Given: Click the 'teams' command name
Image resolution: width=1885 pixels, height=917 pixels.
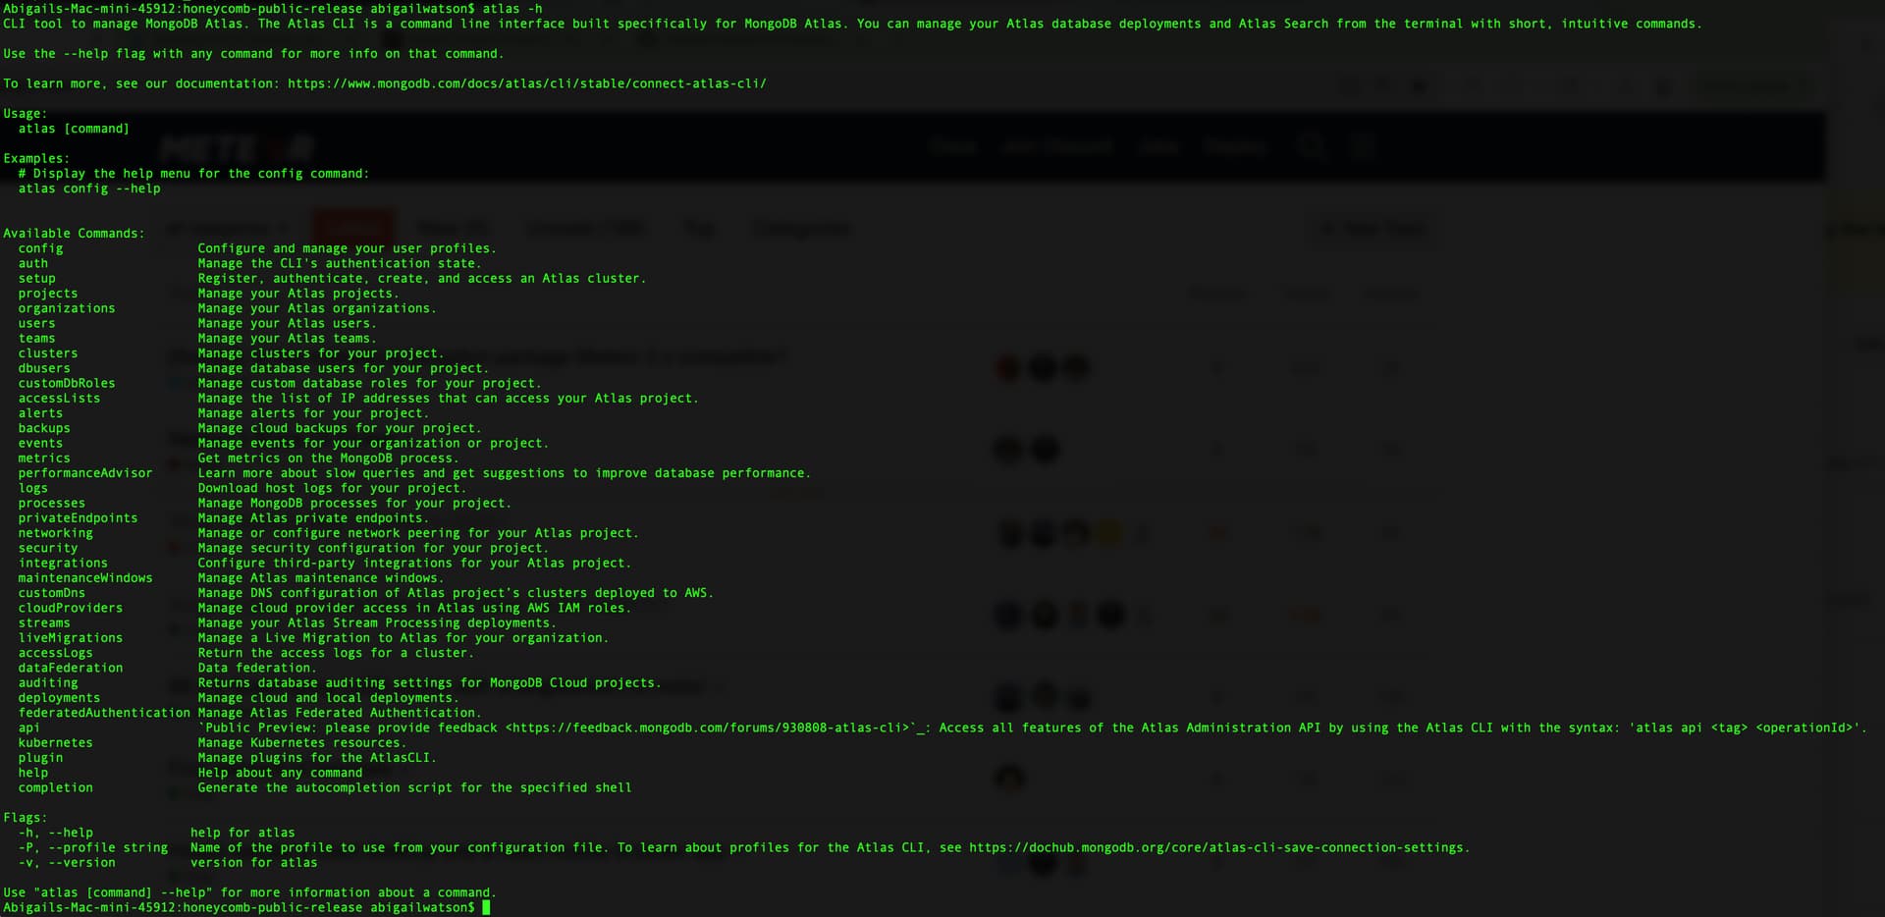Looking at the screenshot, I should click(36, 338).
